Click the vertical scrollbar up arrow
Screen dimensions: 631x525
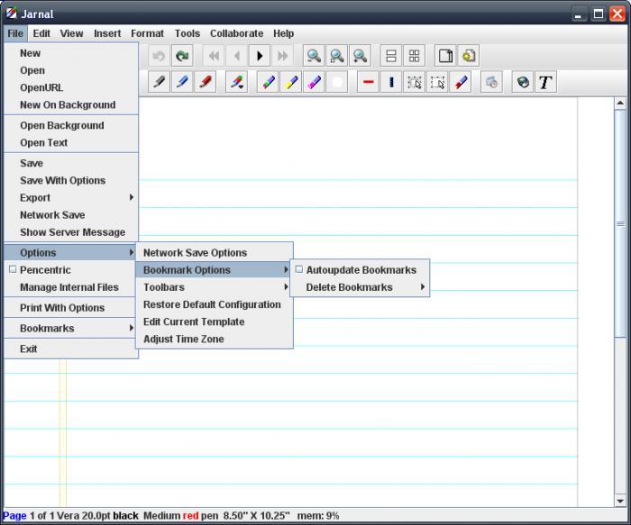[620, 104]
